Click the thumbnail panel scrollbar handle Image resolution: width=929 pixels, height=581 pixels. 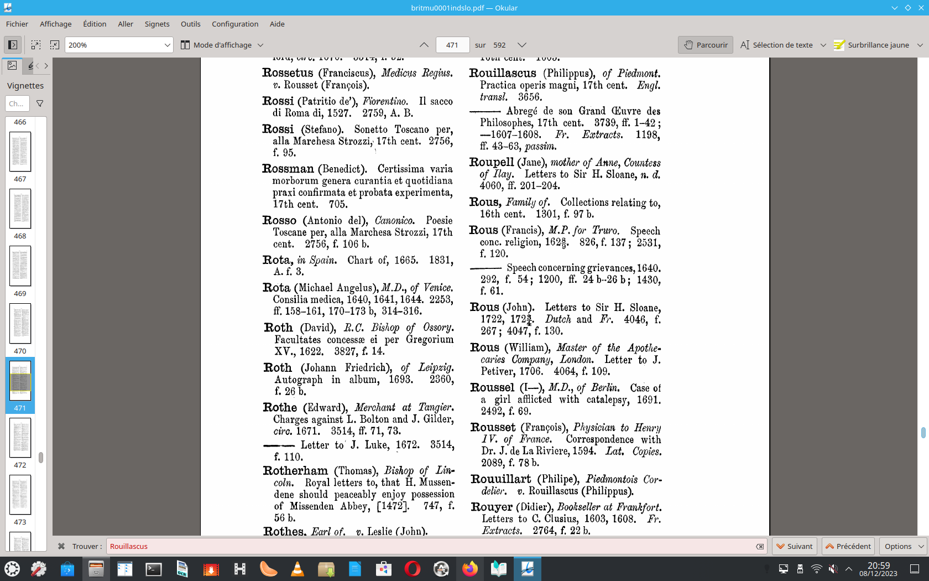click(x=41, y=458)
